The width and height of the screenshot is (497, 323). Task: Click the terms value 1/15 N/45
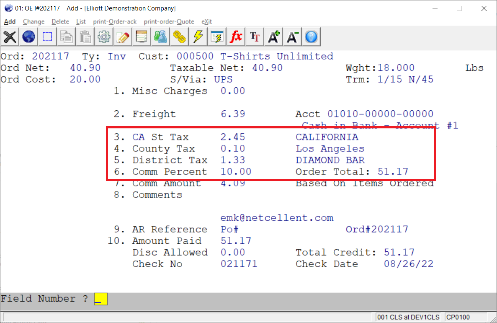tap(405, 79)
